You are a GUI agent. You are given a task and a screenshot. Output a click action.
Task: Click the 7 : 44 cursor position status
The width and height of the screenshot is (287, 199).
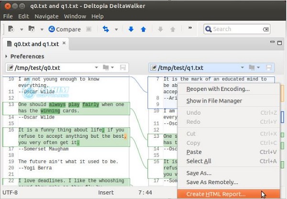(145, 193)
